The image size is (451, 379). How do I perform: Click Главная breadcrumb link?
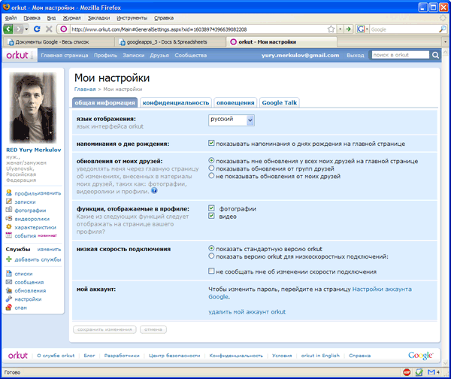pos(85,89)
